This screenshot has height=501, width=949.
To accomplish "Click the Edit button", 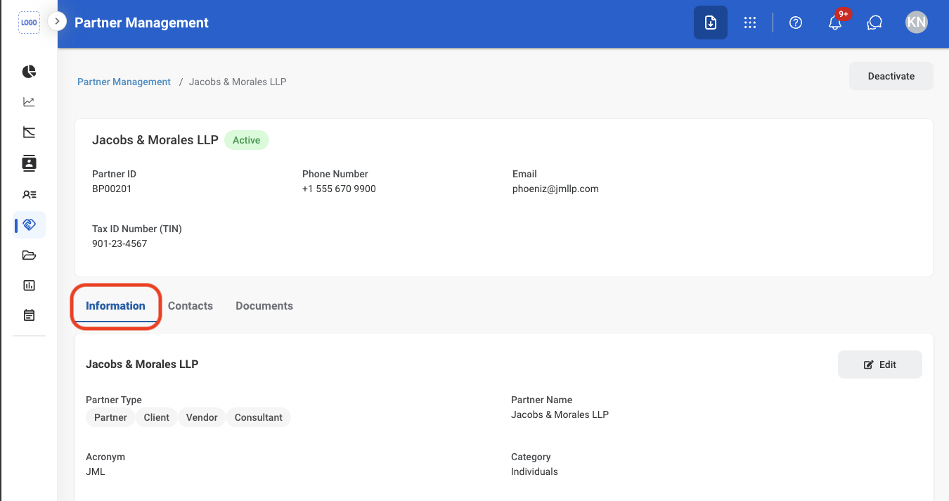I will (880, 364).
